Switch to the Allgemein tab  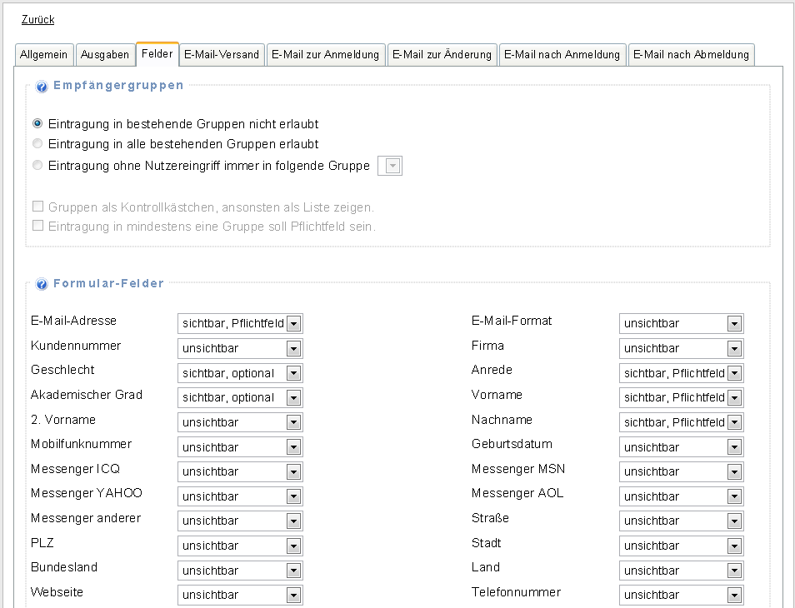point(45,55)
